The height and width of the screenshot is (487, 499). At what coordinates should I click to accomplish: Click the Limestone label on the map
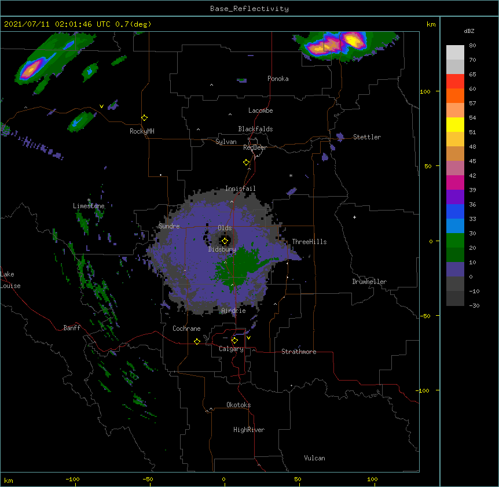pyautogui.click(x=89, y=206)
